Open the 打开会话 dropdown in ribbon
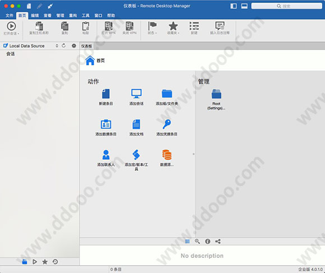 coord(11,29)
